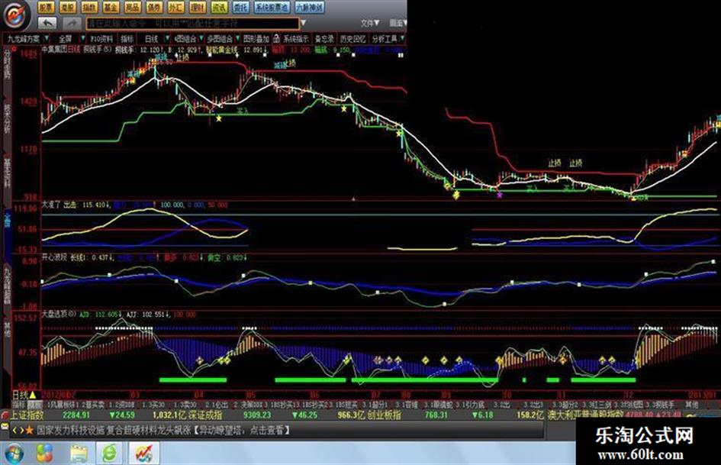Select the 2.1亿出 indicator tab
The image size is (721, 465).
(x=217, y=405)
